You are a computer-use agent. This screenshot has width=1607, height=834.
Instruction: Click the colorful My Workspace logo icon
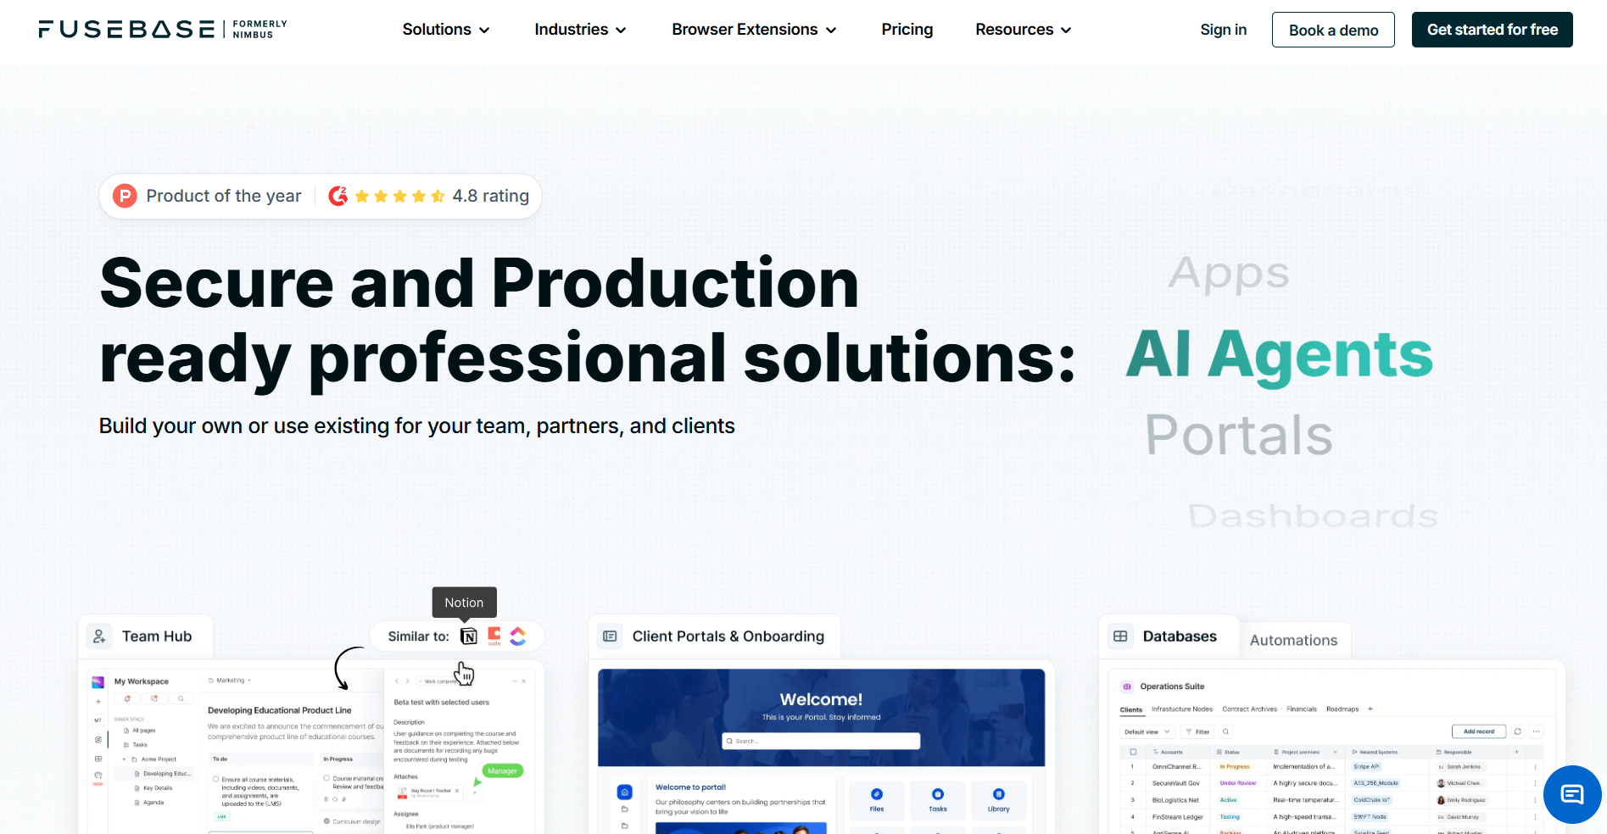tap(98, 681)
